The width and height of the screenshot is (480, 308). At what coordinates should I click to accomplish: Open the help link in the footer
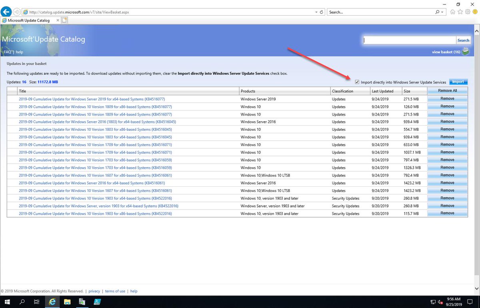tap(134, 291)
